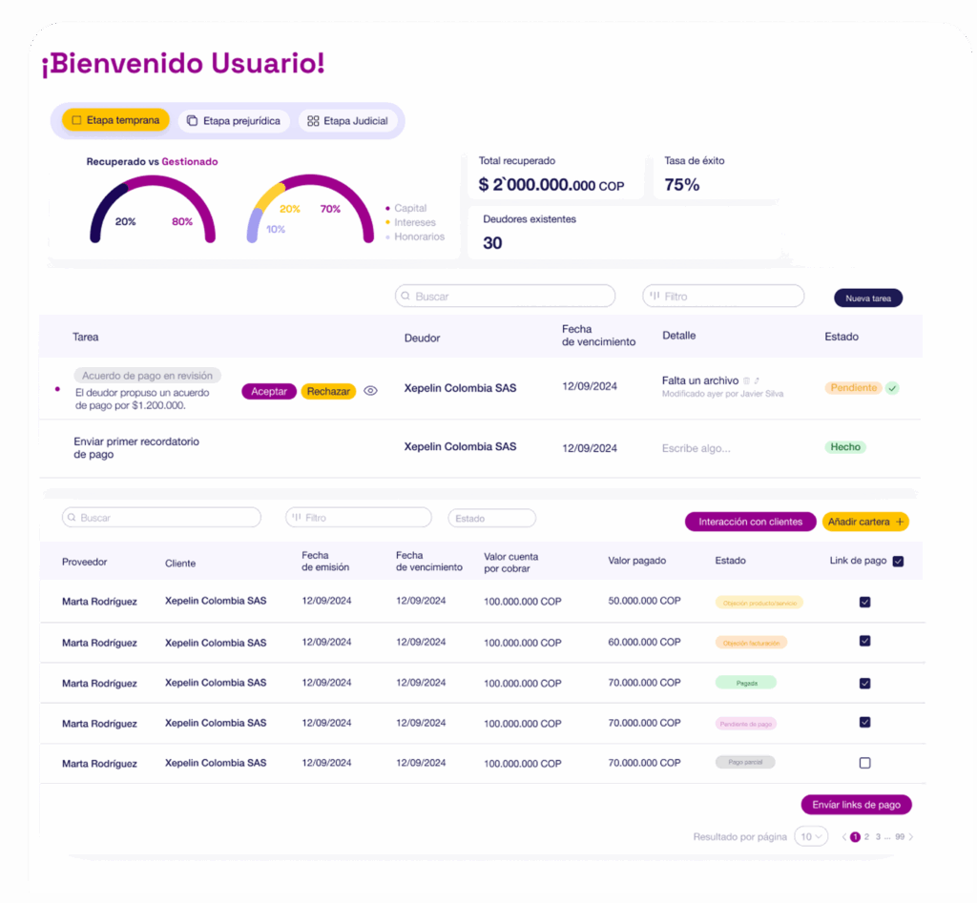
Task: Click the filter icon in the portfolio Filtro field
Action: coord(297,518)
